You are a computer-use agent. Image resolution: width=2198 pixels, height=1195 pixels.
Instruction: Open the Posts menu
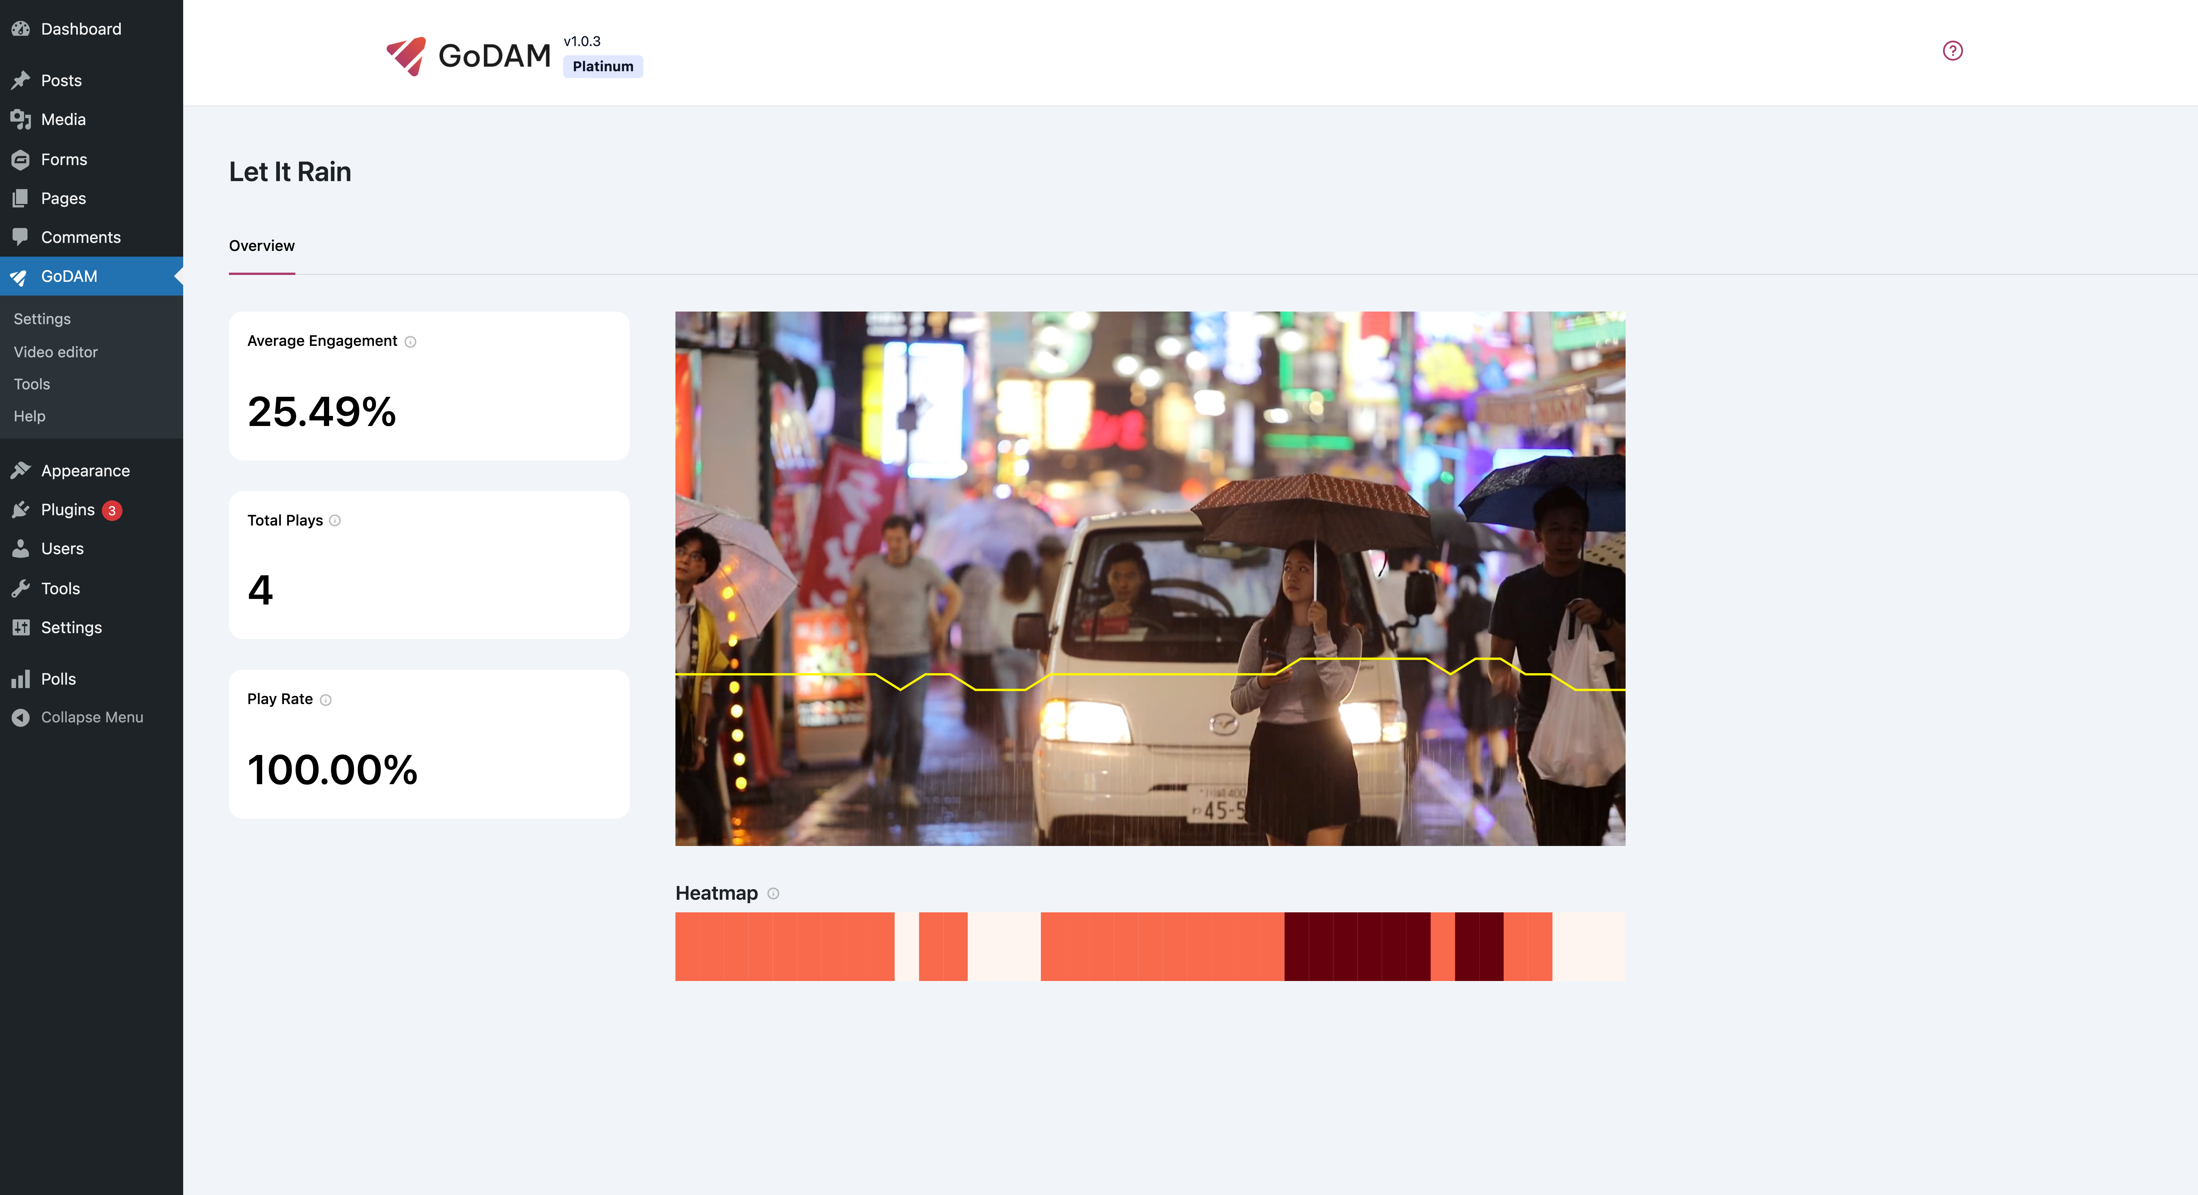pos(91,80)
